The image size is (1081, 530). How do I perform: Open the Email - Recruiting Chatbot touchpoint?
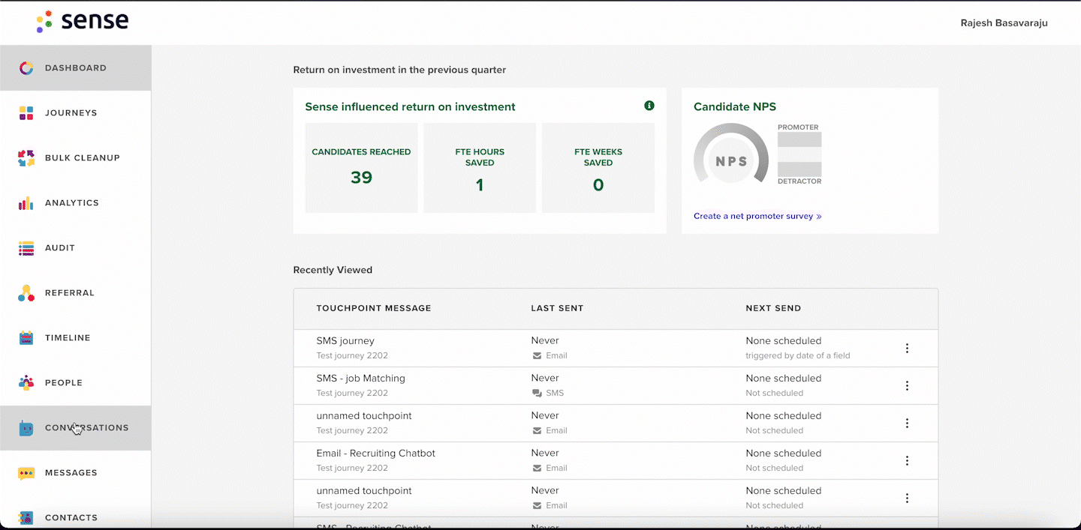tap(376, 454)
